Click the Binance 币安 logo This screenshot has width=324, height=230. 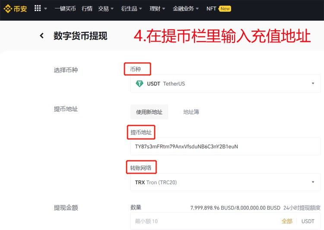[x=15, y=9]
